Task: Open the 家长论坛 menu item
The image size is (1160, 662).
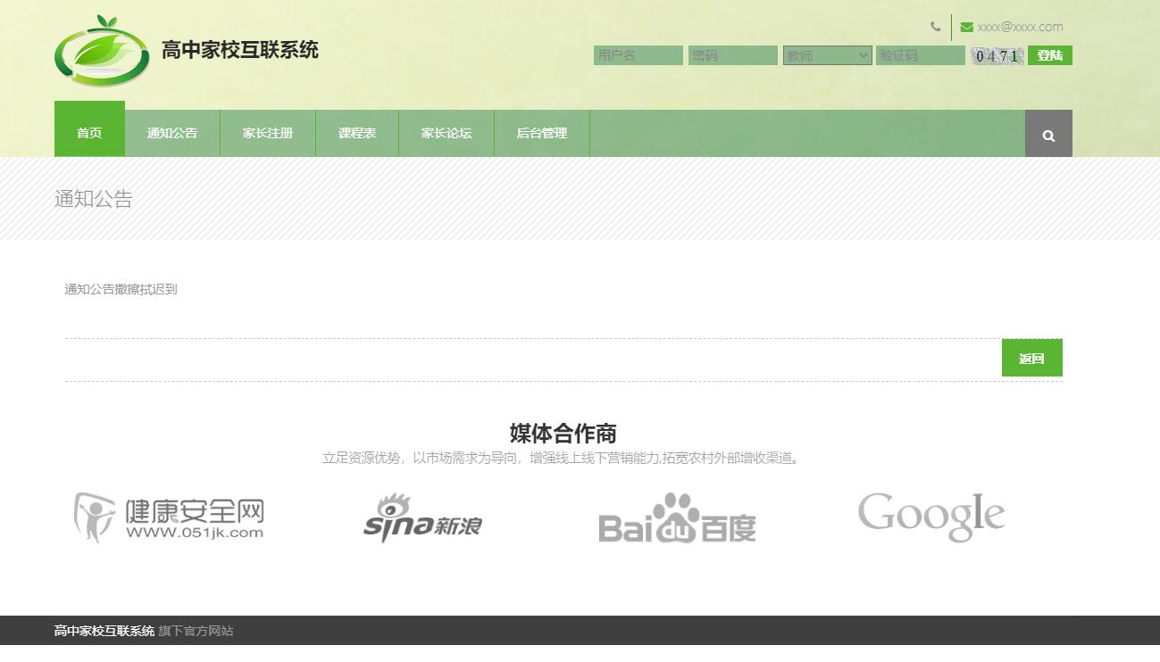Action: pyautogui.click(x=446, y=133)
